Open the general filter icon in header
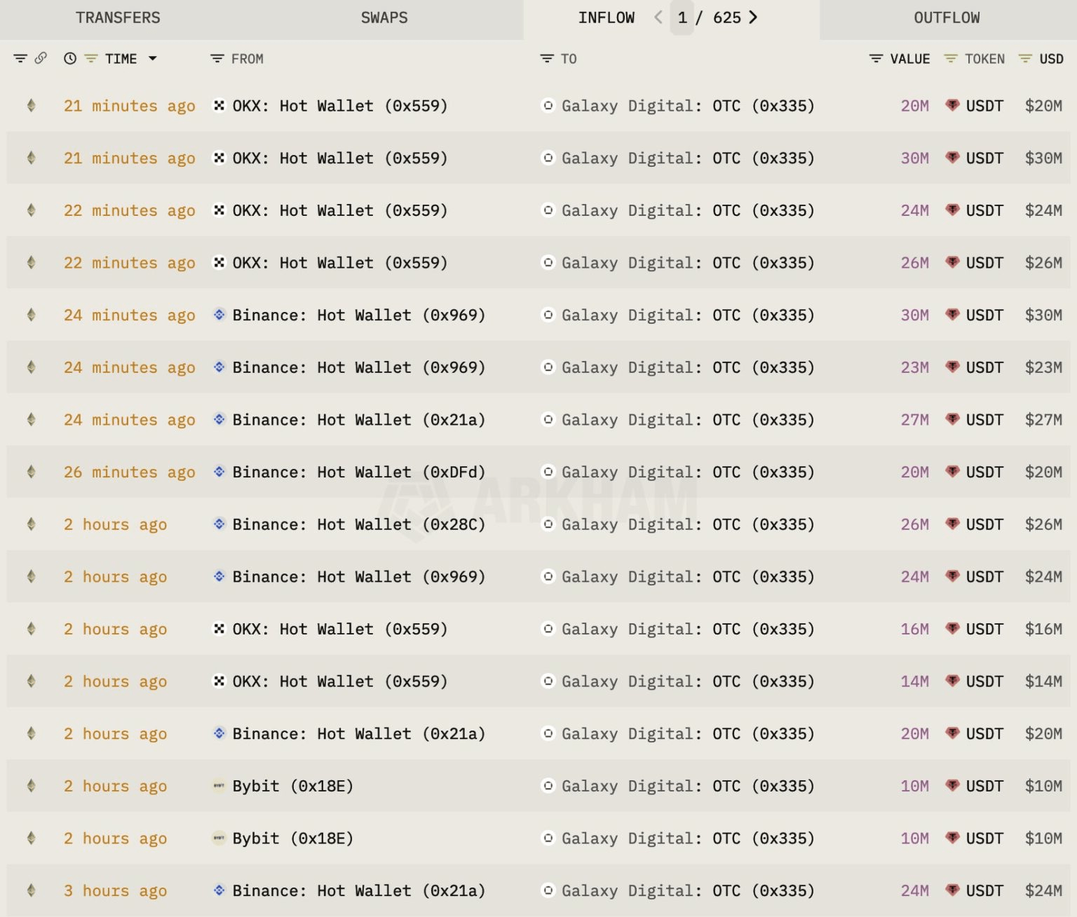Screen dimensions: 1077x917 click(20, 59)
